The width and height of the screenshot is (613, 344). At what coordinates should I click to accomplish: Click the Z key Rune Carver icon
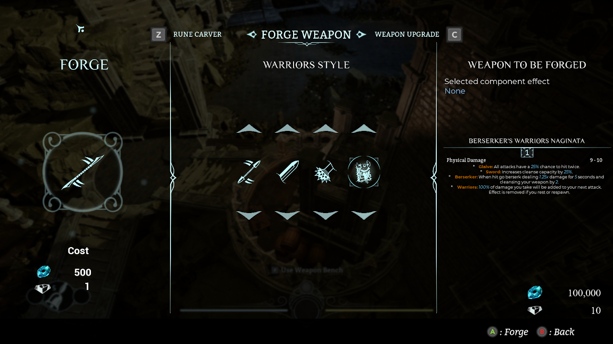point(159,34)
